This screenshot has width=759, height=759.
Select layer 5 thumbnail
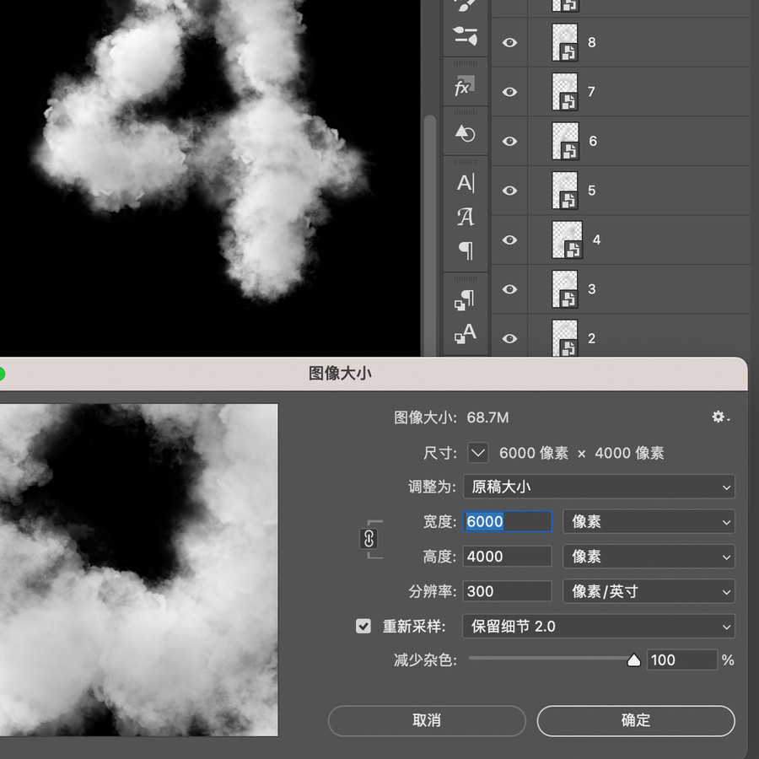click(564, 191)
